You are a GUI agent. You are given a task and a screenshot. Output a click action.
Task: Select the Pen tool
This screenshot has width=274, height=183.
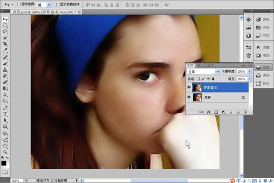[5, 108]
